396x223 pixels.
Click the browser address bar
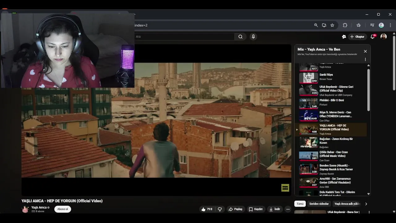pyautogui.click(x=223, y=25)
